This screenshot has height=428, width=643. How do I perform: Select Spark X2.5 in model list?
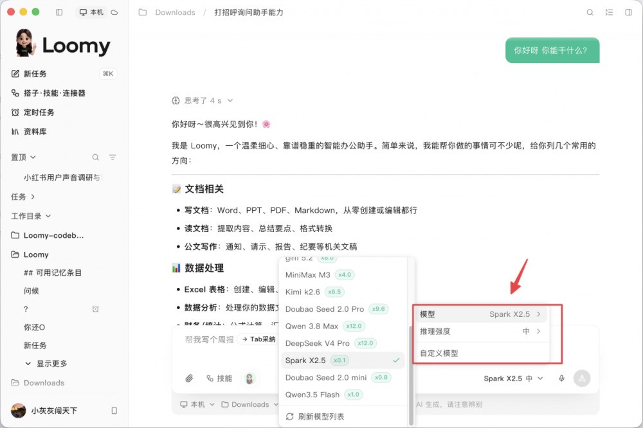pos(343,361)
